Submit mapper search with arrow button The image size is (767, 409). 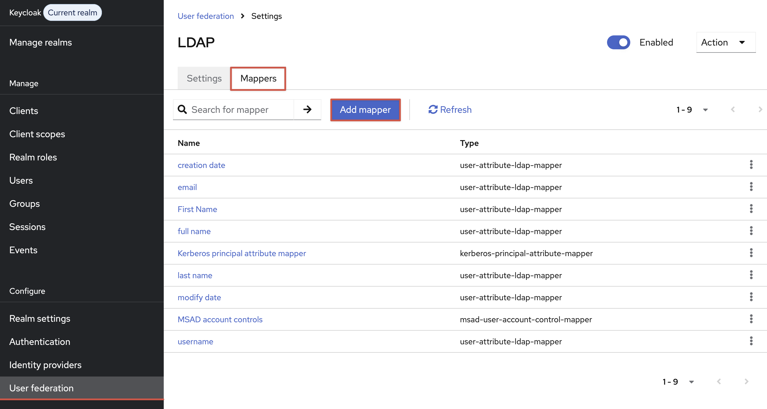coord(307,109)
